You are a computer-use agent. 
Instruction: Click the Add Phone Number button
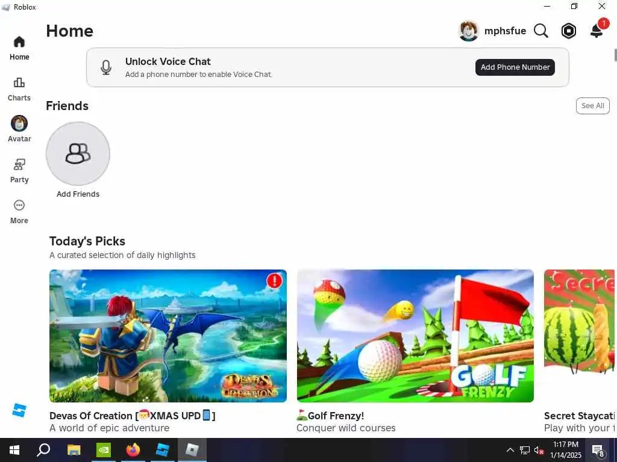515,67
